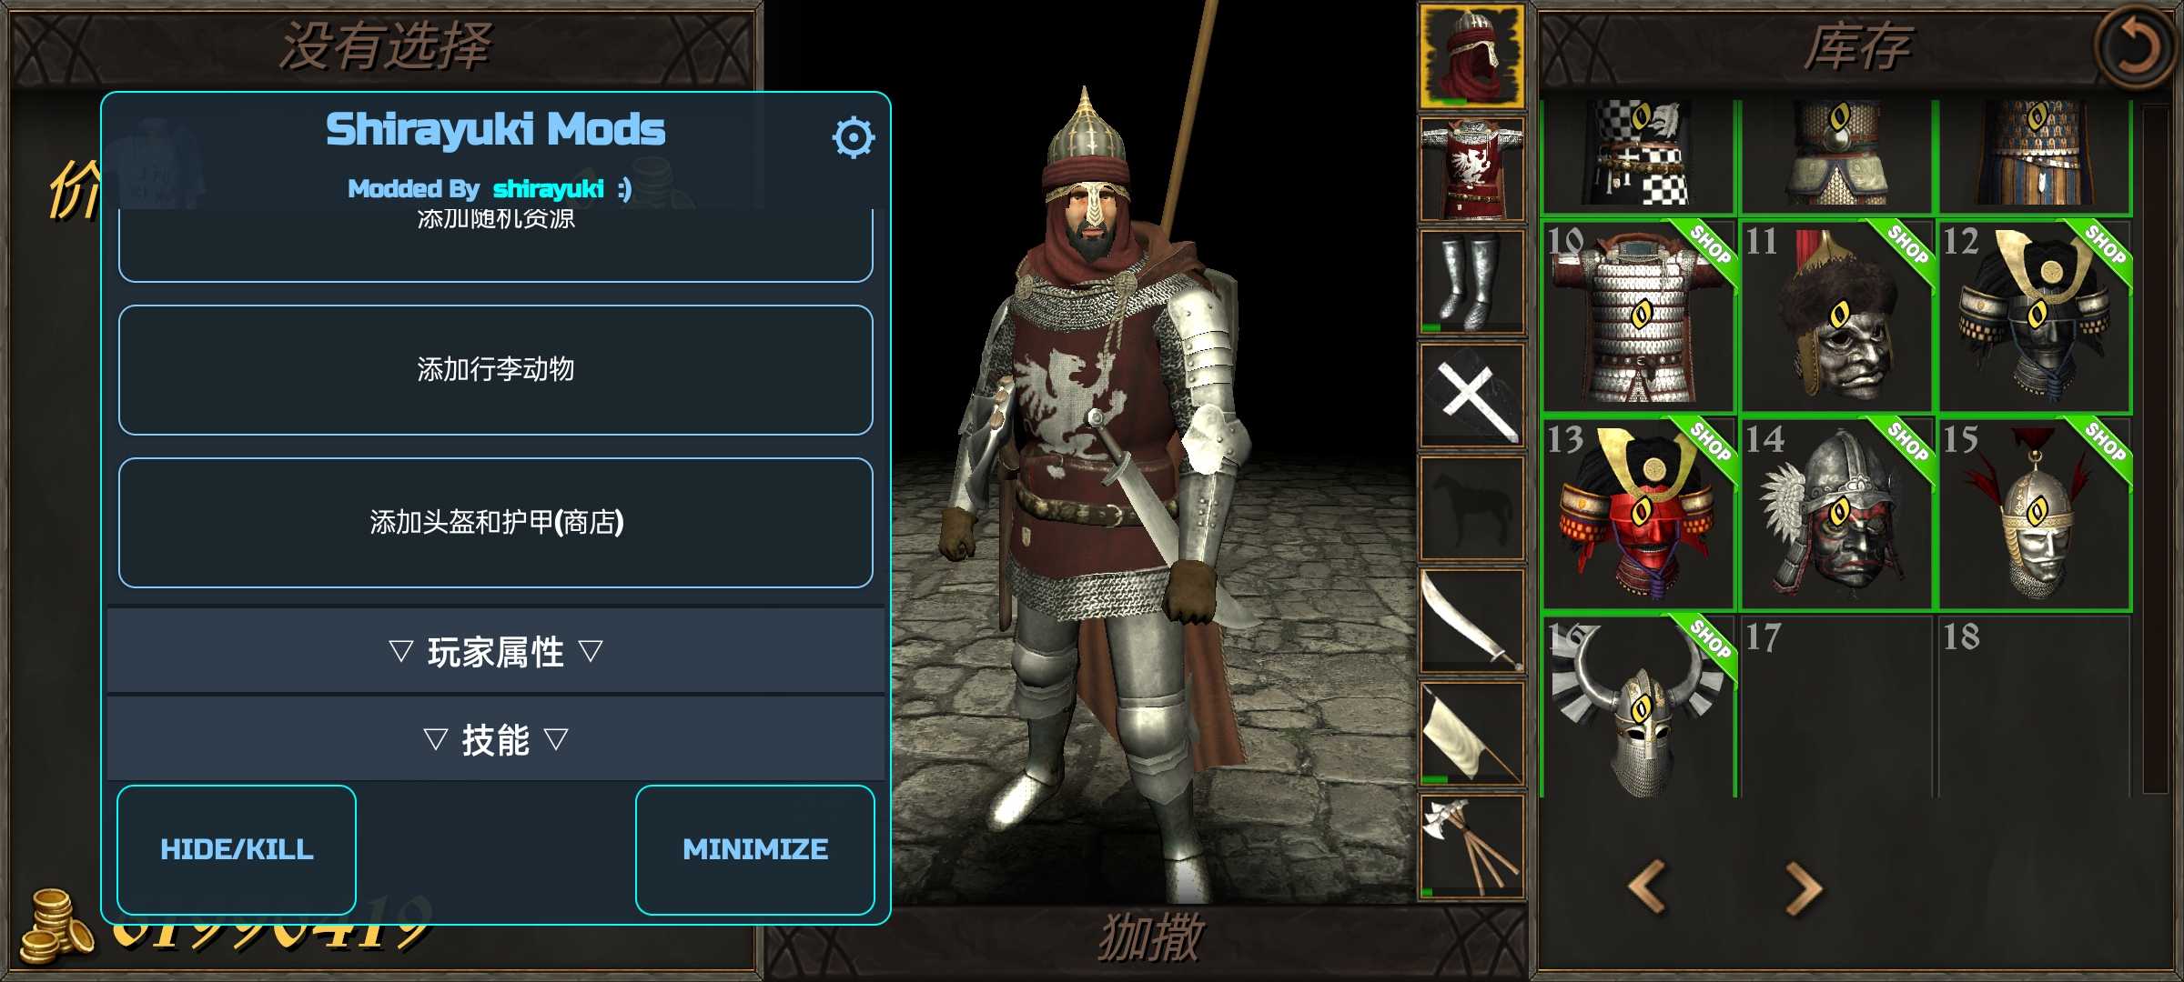
Task: Go to previous inventory page arrow
Action: pyautogui.click(x=1649, y=886)
